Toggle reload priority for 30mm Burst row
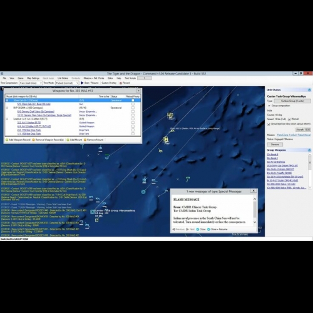Screen dimensions: 313x313 [133, 104]
